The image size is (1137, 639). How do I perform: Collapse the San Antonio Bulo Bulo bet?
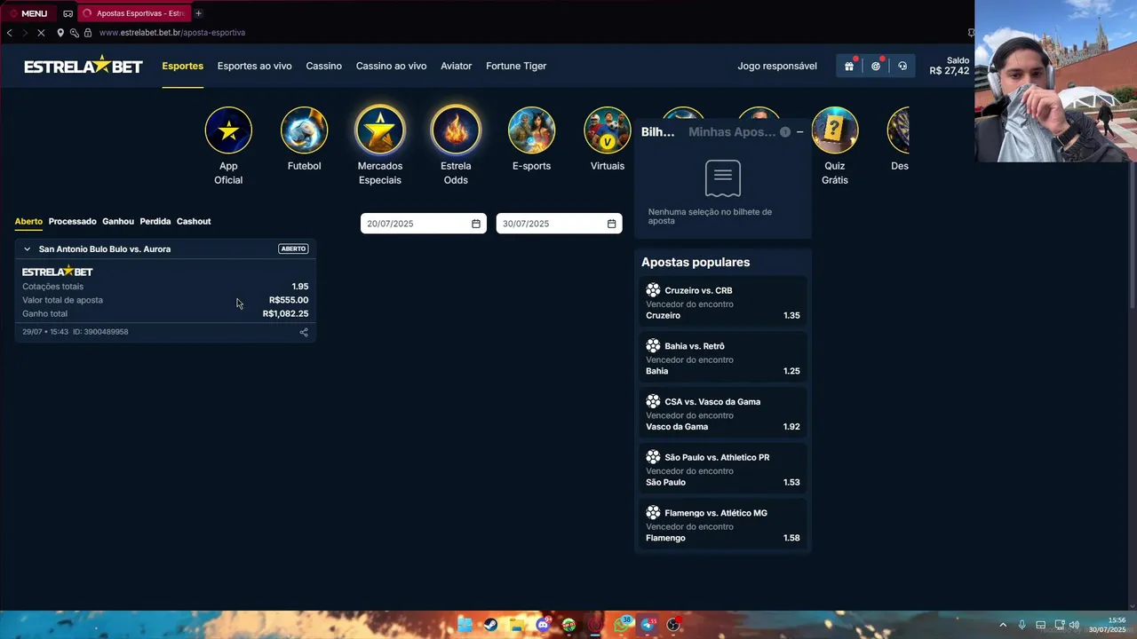(27, 249)
